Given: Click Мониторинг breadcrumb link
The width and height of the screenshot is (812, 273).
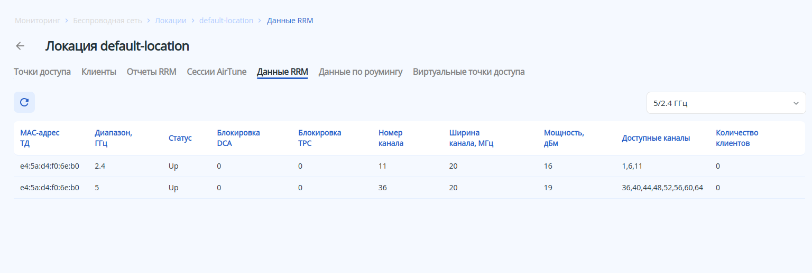Looking at the screenshot, I should pos(37,21).
